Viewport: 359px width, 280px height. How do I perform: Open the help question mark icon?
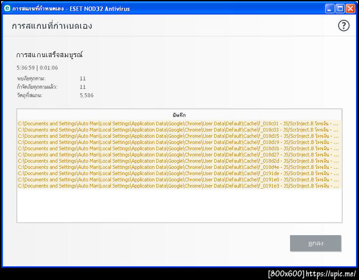click(x=343, y=26)
